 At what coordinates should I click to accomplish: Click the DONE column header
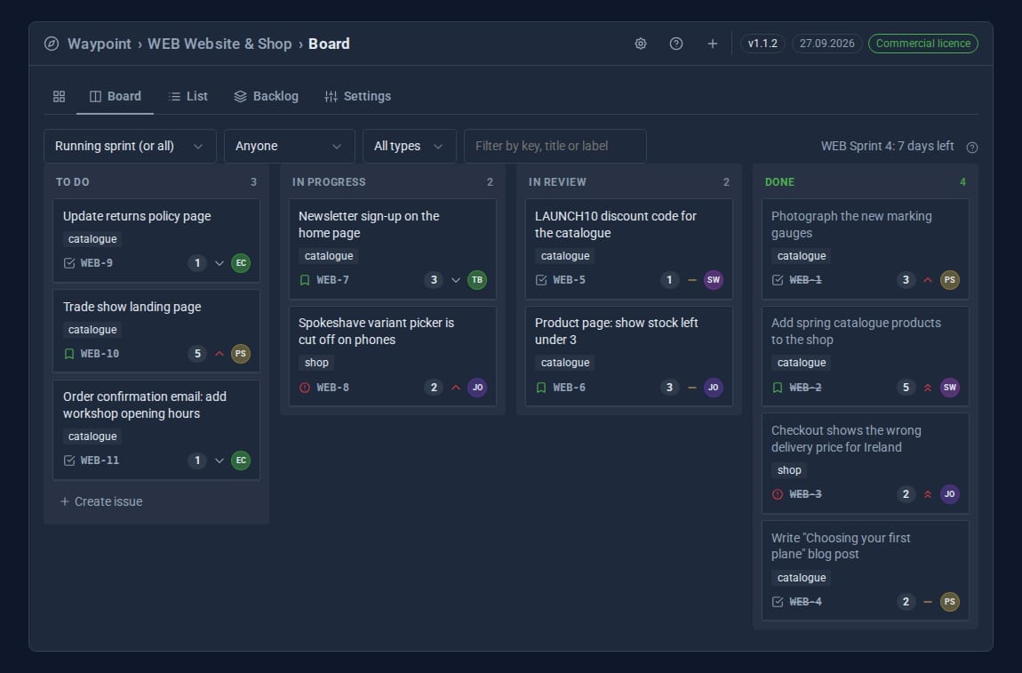(x=779, y=182)
